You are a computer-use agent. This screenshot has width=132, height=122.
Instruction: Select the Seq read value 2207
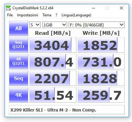click(53, 78)
